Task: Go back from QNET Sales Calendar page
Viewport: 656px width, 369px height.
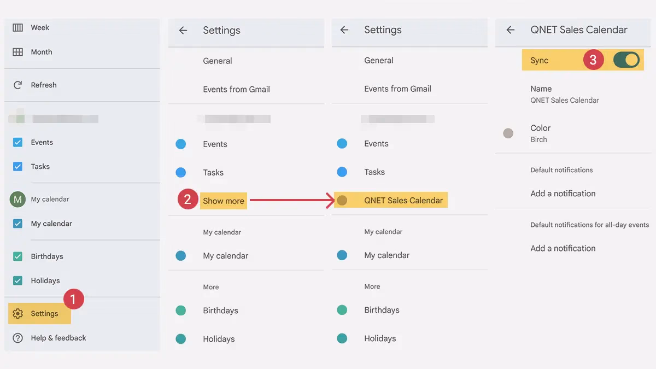Action: pyautogui.click(x=511, y=30)
